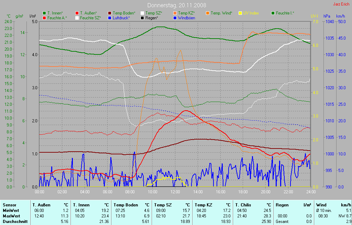The image size is (352, 225).
Task: Click the Feuchte A. legend label
Action: click(57, 18)
